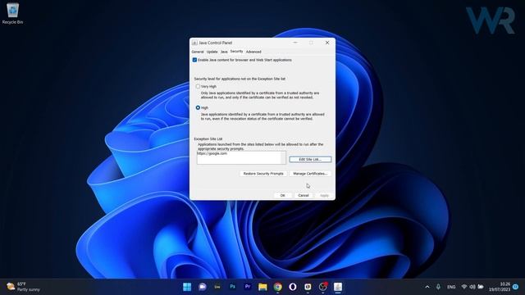Open Premiere Pro from the taskbar
525x295 pixels.
click(248, 287)
